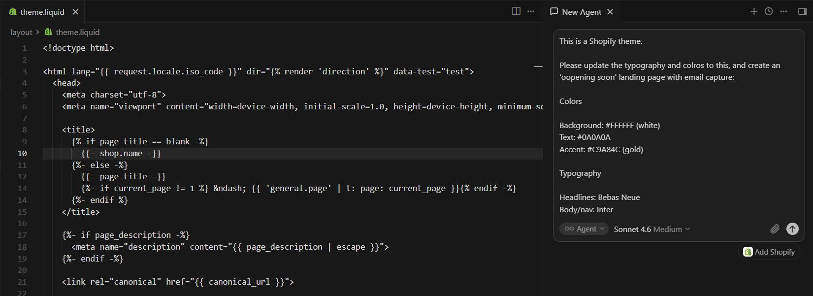Open agent panel more options ellipsis
Viewport: 813px width, 296px height.
tap(783, 11)
